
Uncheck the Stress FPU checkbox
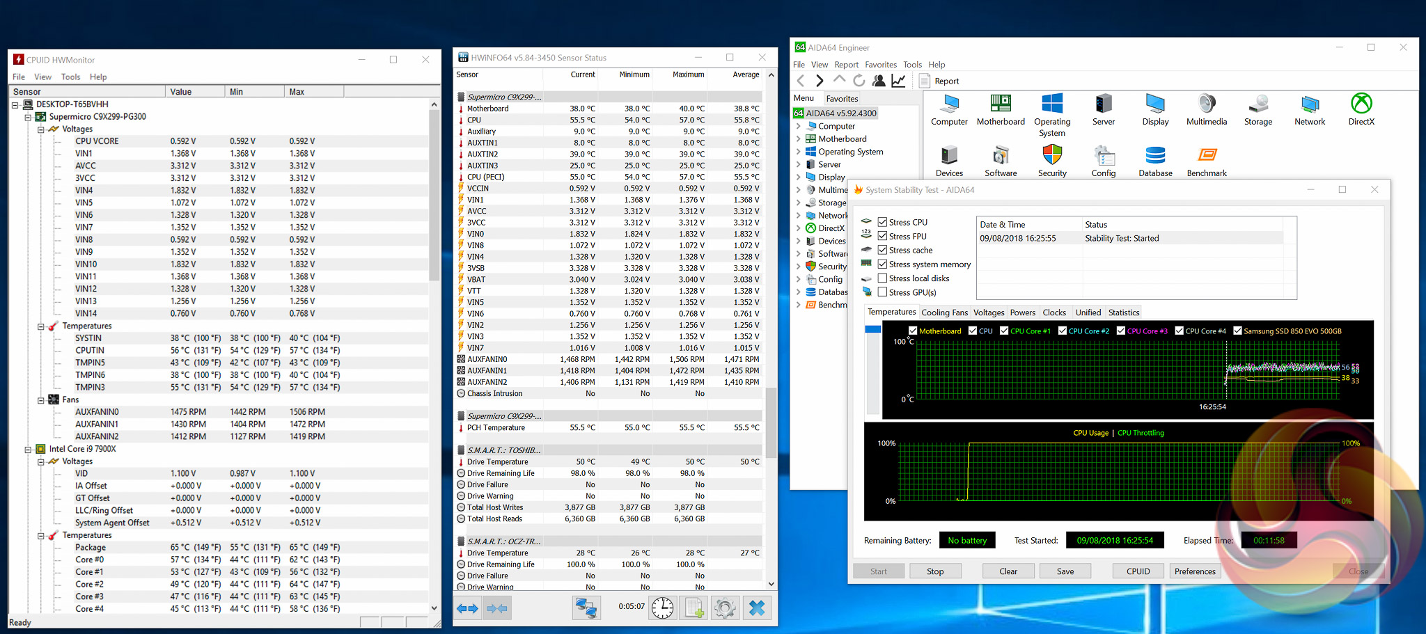pos(882,236)
